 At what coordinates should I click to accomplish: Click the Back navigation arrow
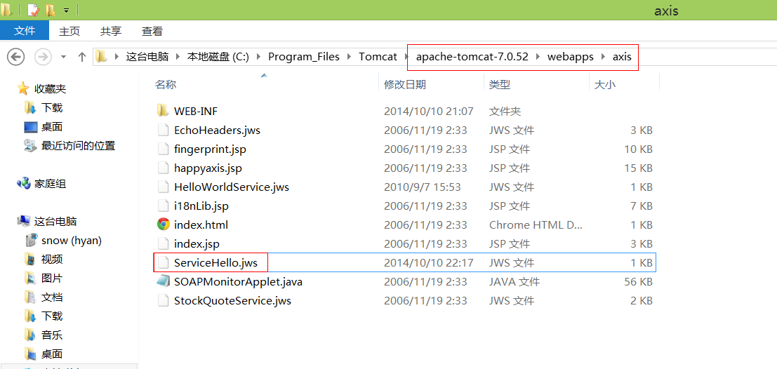point(15,56)
